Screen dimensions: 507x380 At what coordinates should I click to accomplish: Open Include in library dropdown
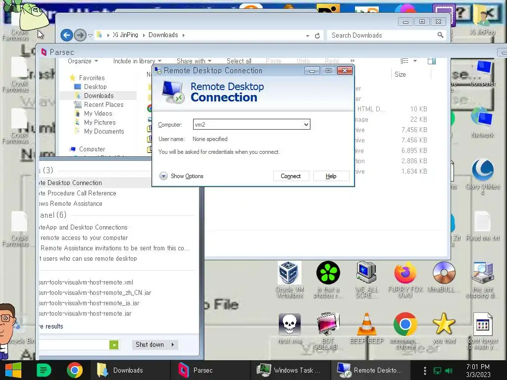(137, 61)
